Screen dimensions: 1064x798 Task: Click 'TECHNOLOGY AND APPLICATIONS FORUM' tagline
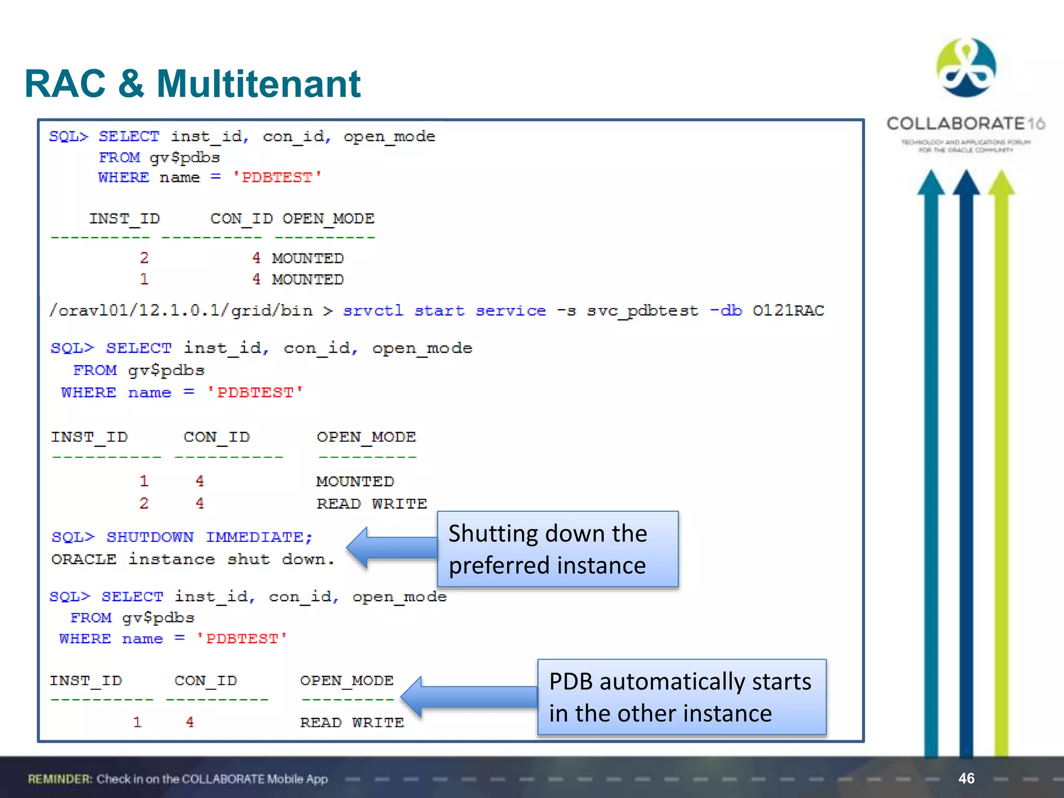click(x=966, y=142)
